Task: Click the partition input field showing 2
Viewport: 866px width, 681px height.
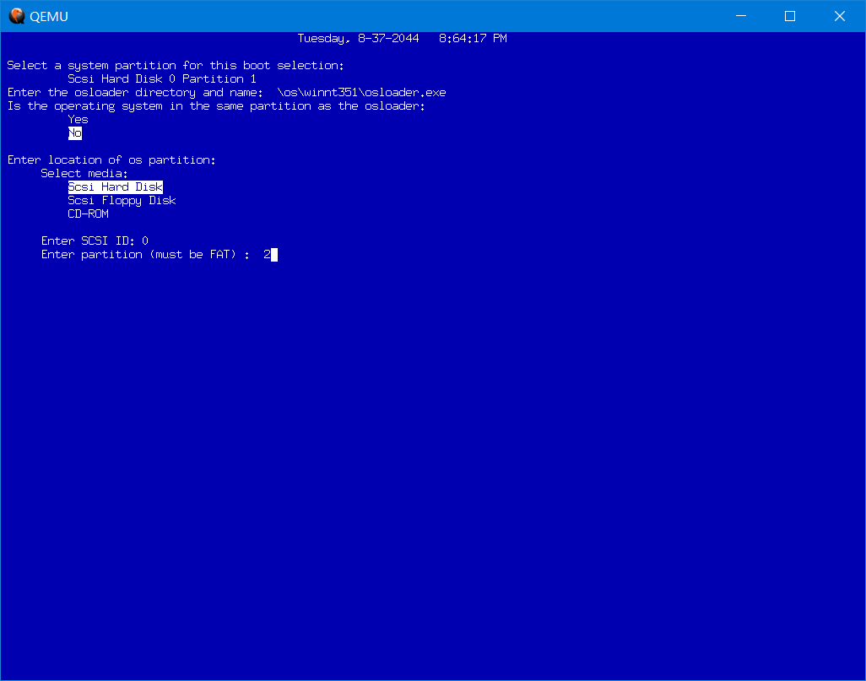Action: coord(268,254)
